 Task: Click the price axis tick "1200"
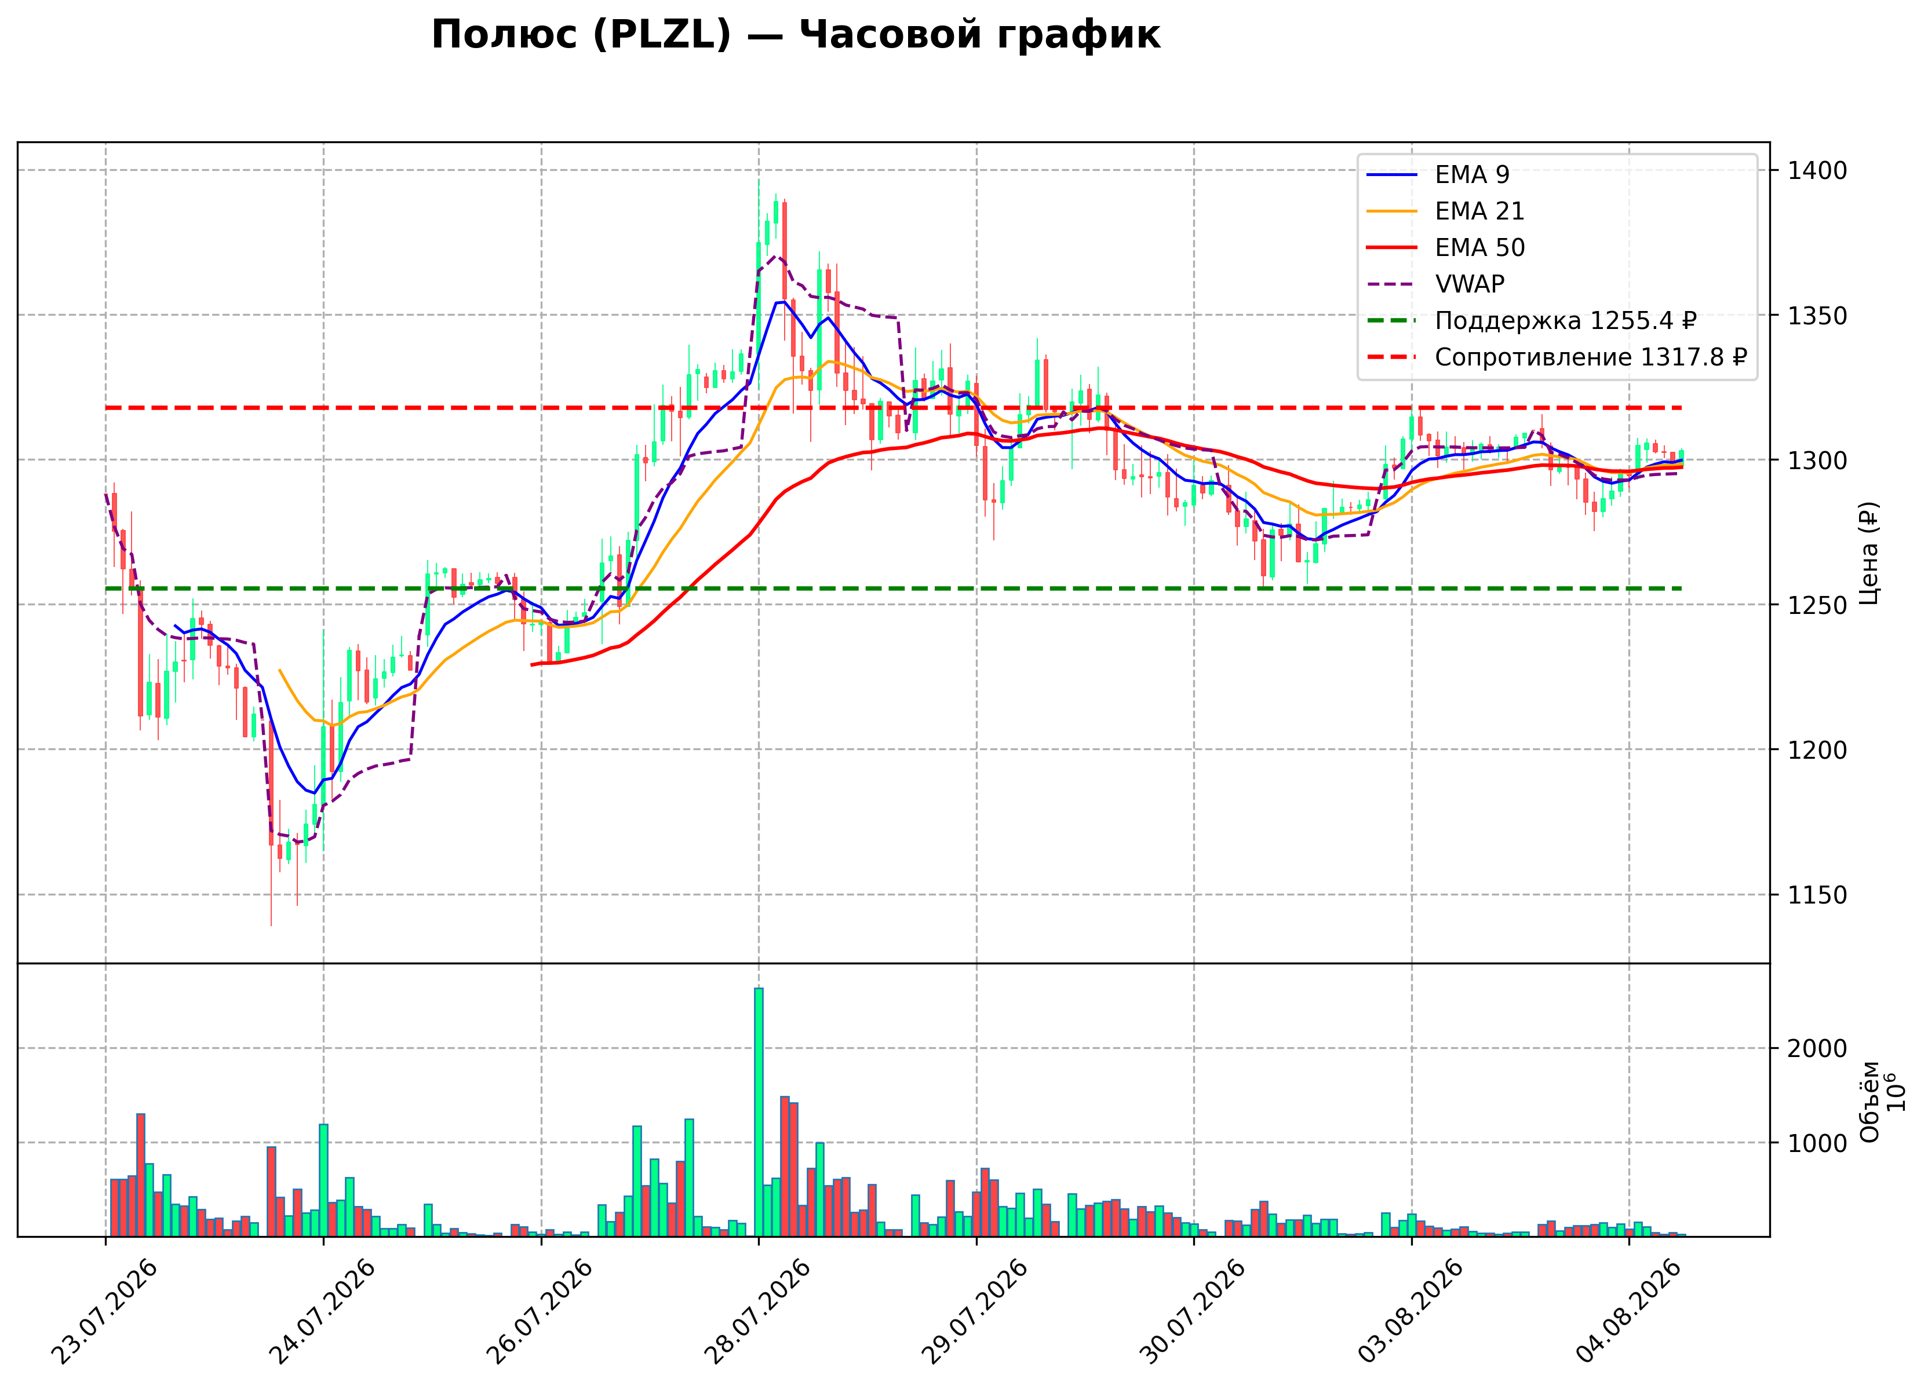coord(1817,751)
